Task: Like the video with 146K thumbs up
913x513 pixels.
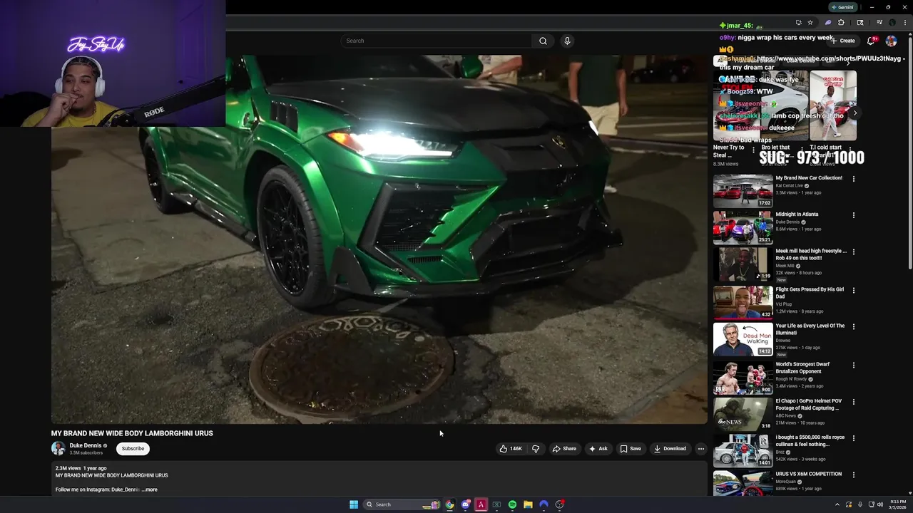Action: (511, 449)
